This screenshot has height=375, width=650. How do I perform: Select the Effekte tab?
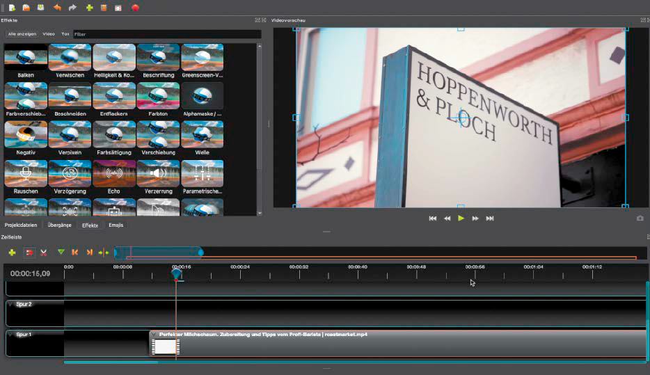[90, 225]
